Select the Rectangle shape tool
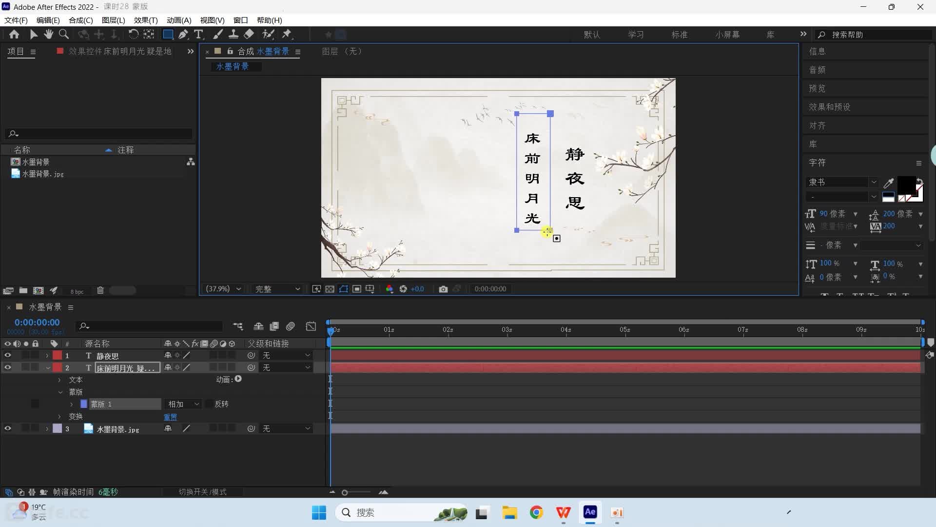 (x=168, y=34)
